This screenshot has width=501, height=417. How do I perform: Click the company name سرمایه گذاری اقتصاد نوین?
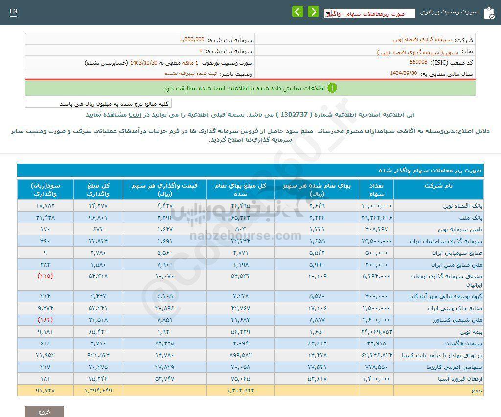click(422, 40)
